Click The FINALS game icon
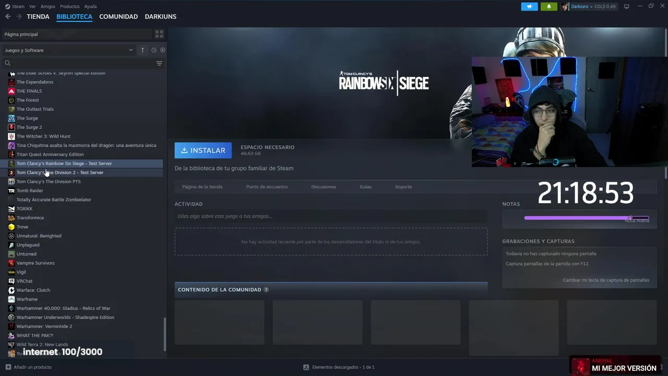Viewport: 668px width, 376px height. (11, 91)
